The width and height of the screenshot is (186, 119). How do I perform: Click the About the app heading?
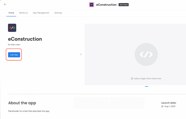pyautogui.click(x=22, y=103)
